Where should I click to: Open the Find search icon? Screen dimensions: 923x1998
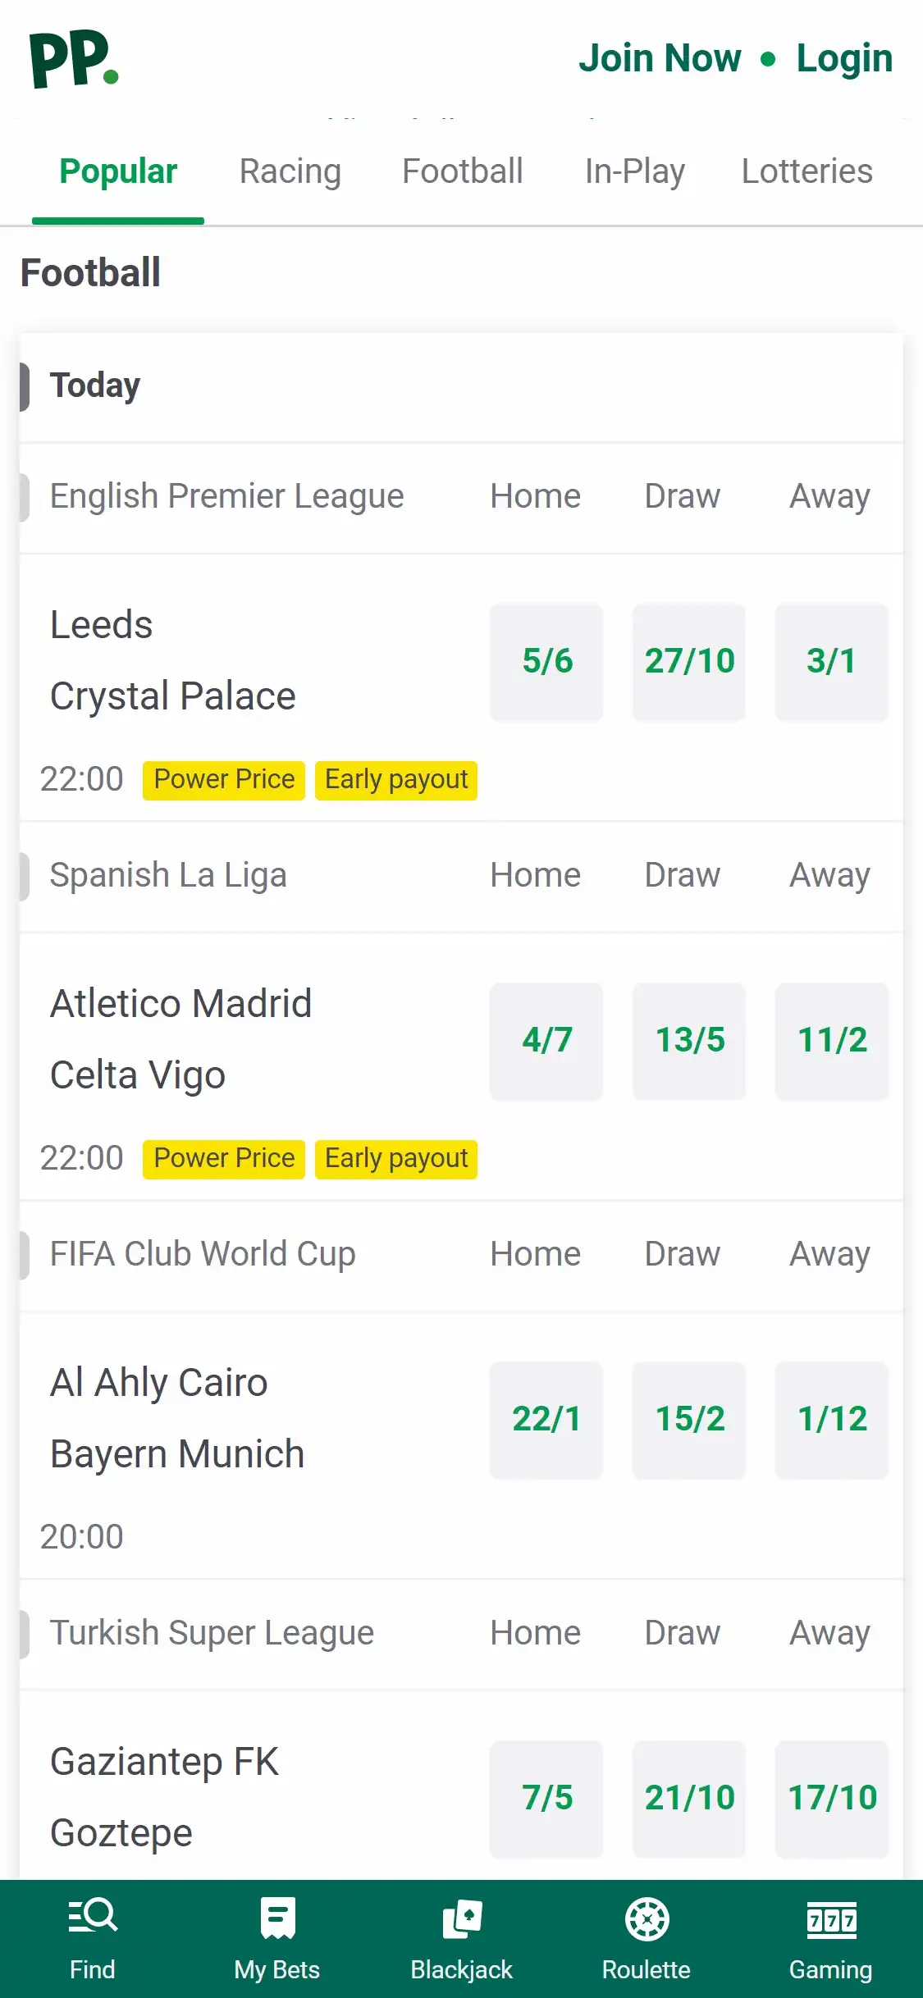click(93, 1918)
